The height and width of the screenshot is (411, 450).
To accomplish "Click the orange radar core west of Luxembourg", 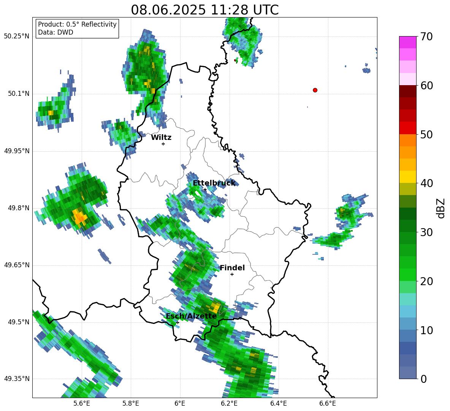I will tap(79, 216).
